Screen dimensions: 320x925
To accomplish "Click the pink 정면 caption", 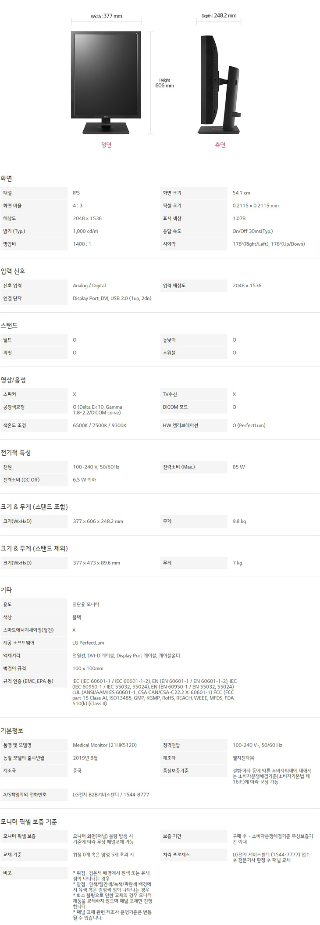I will pos(106,145).
